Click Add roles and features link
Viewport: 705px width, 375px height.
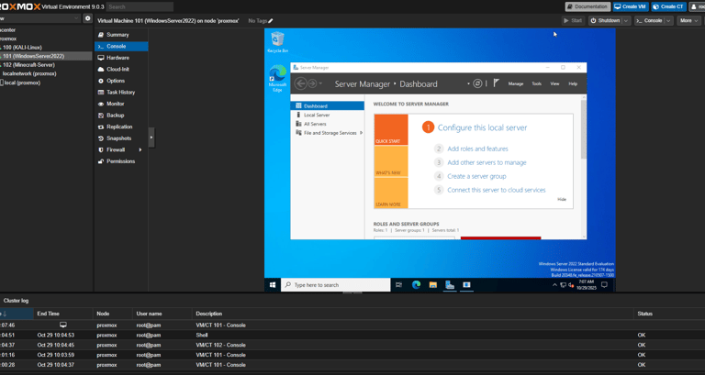point(477,149)
